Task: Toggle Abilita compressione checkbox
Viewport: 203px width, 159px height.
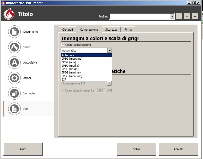Action: point(62,45)
